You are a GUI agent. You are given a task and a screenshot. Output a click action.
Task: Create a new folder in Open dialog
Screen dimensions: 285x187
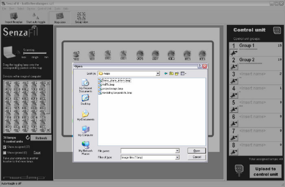pyautogui.click(x=177, y=73)
